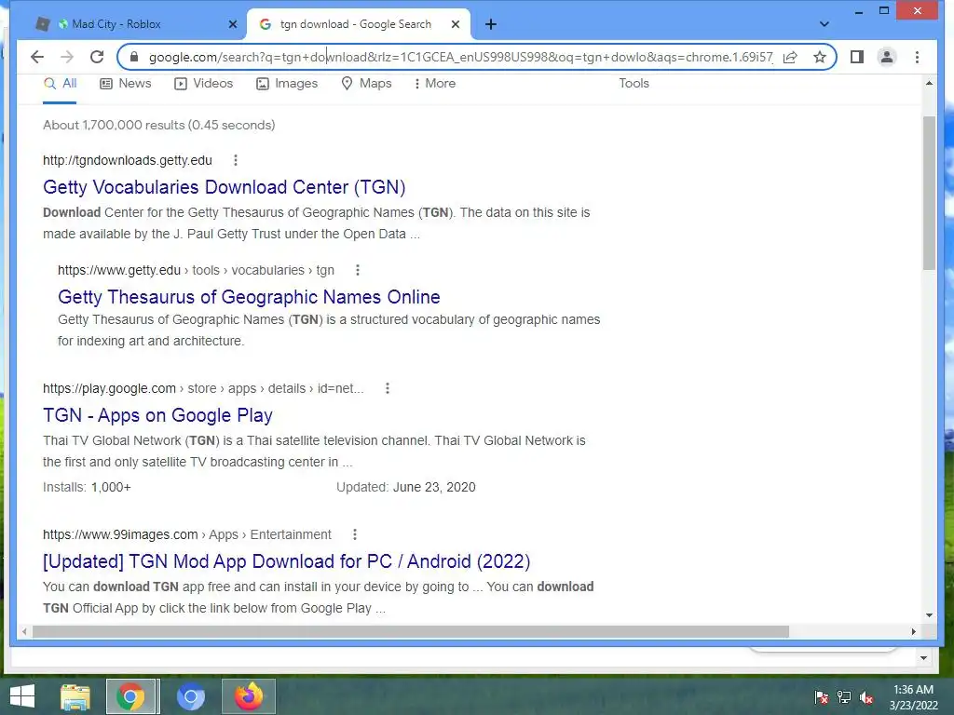Image resolution: width=954 pixels, height=715 pixels.
Task: Open Chromium from the taskbar
Action: point(190,696)
